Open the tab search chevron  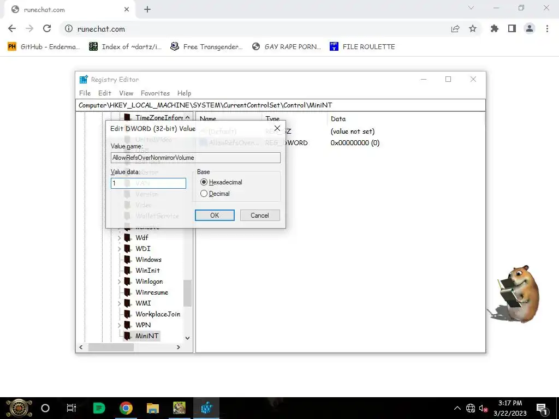[x=471, y=8]
